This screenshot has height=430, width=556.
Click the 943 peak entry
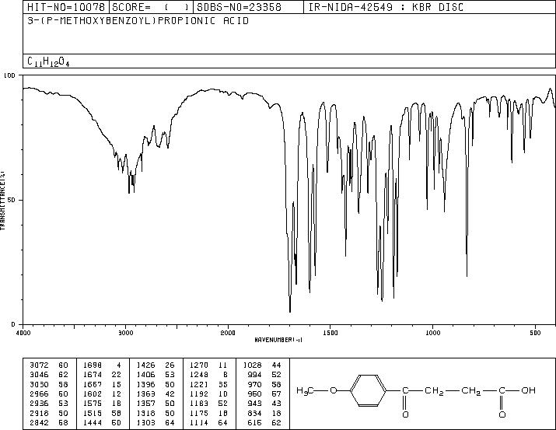(x=264, y=404)
